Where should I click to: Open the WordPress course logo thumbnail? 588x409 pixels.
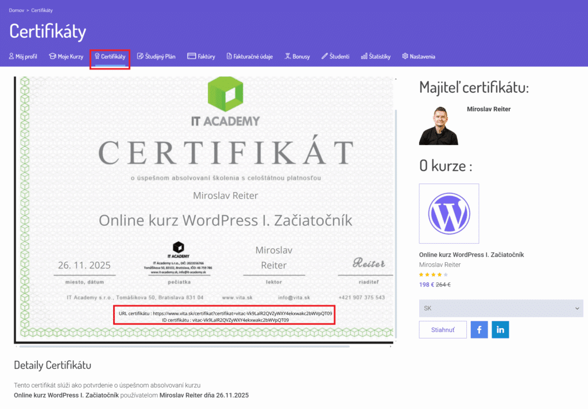pyautogui.click(x=449, y=213)
